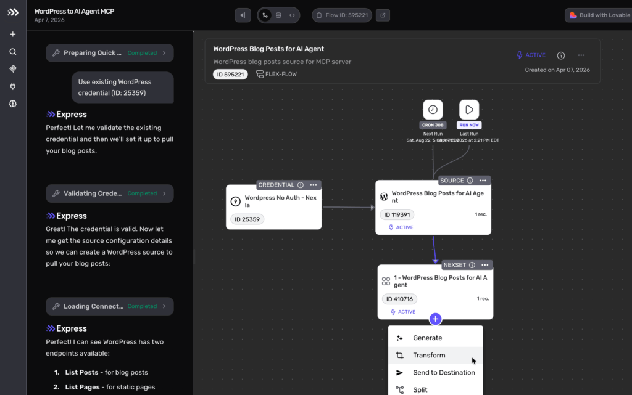Click 'List Pages' in the chat list
The width and height of the screenshot is (632, 395).
(x=82, y=387)
